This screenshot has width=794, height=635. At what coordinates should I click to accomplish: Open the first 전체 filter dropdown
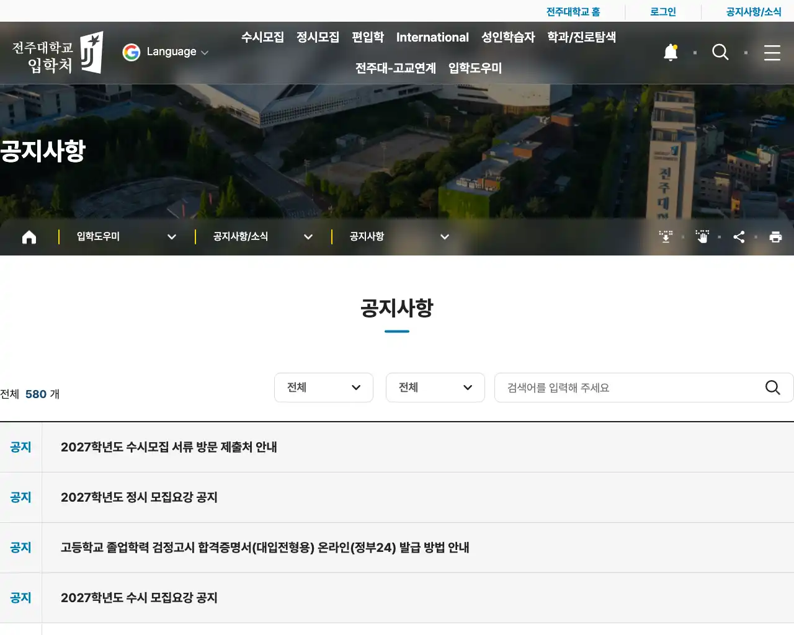(324, 388)
